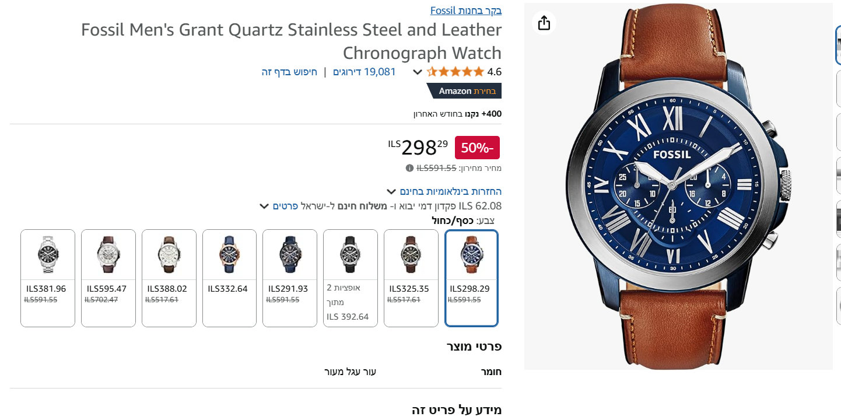Expand the rating breakdown chevron
Screen dimensions: 841x420
[x=418, y=72]
